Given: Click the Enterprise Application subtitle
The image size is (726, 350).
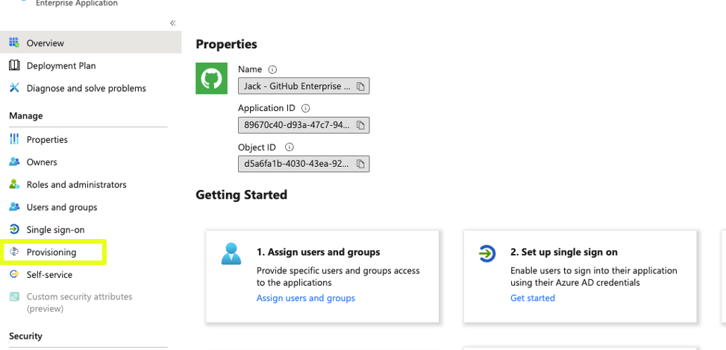Looking at the screenshot, I should coord(77,3).
